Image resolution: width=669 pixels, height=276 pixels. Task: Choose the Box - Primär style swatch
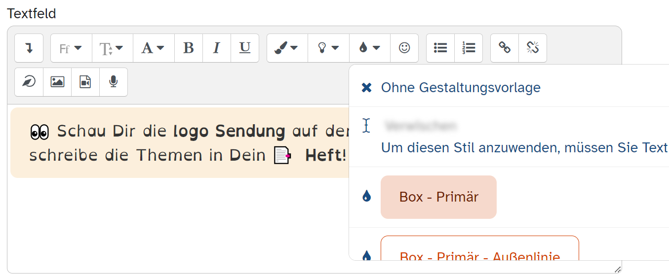(x=438, y=197)
